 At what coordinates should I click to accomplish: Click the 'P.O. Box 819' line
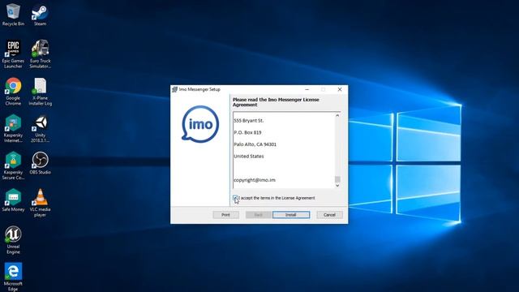pos(247,132)
